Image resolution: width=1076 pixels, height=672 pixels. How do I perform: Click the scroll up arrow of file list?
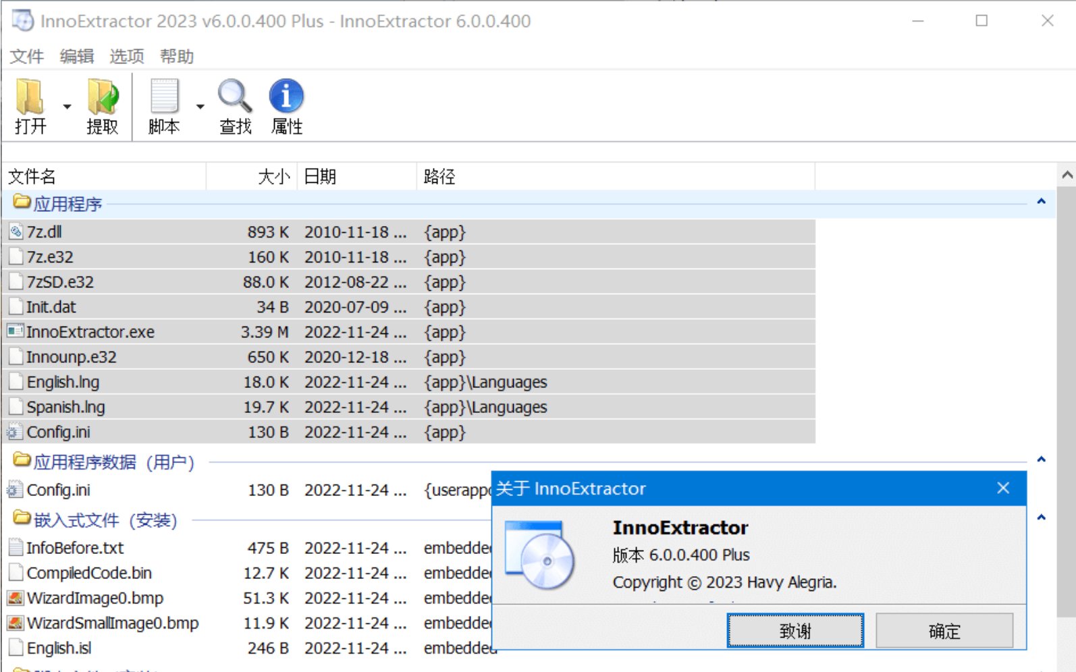click(x=1067, y=175)
